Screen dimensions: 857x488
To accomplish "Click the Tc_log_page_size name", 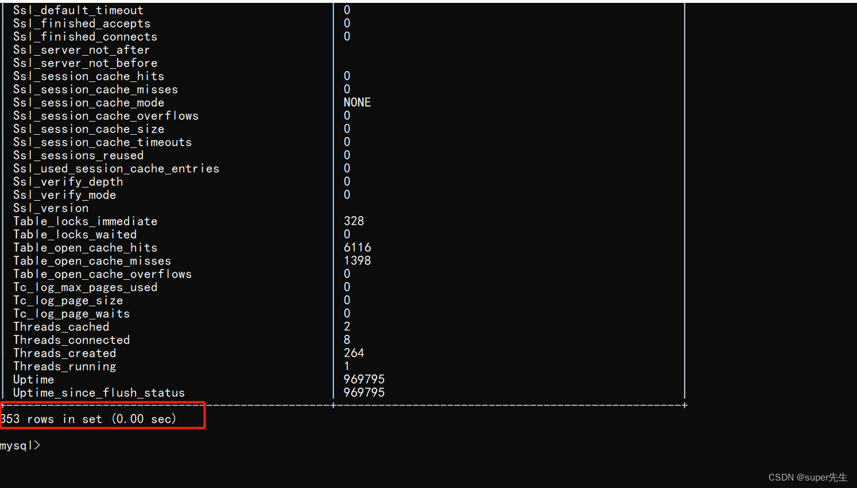I will pos(68,300).
